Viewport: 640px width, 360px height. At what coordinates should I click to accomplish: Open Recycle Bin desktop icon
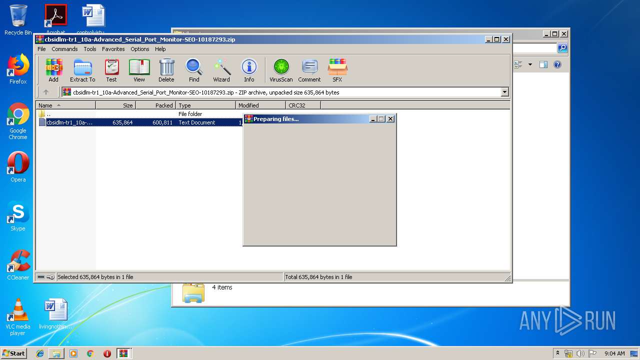[x=18, y=20]
